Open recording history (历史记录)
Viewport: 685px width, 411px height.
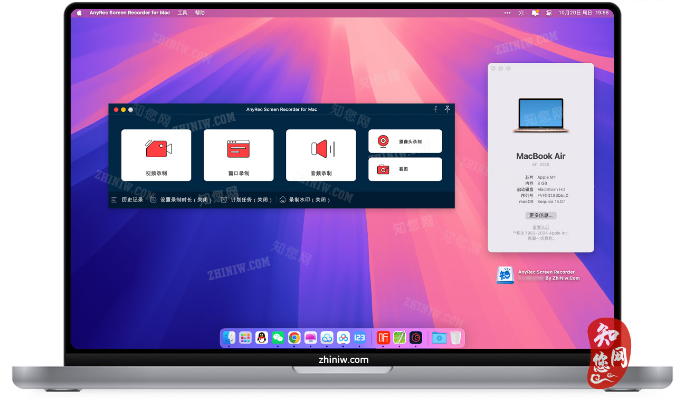pyautogui.click(x=127, y=200)
